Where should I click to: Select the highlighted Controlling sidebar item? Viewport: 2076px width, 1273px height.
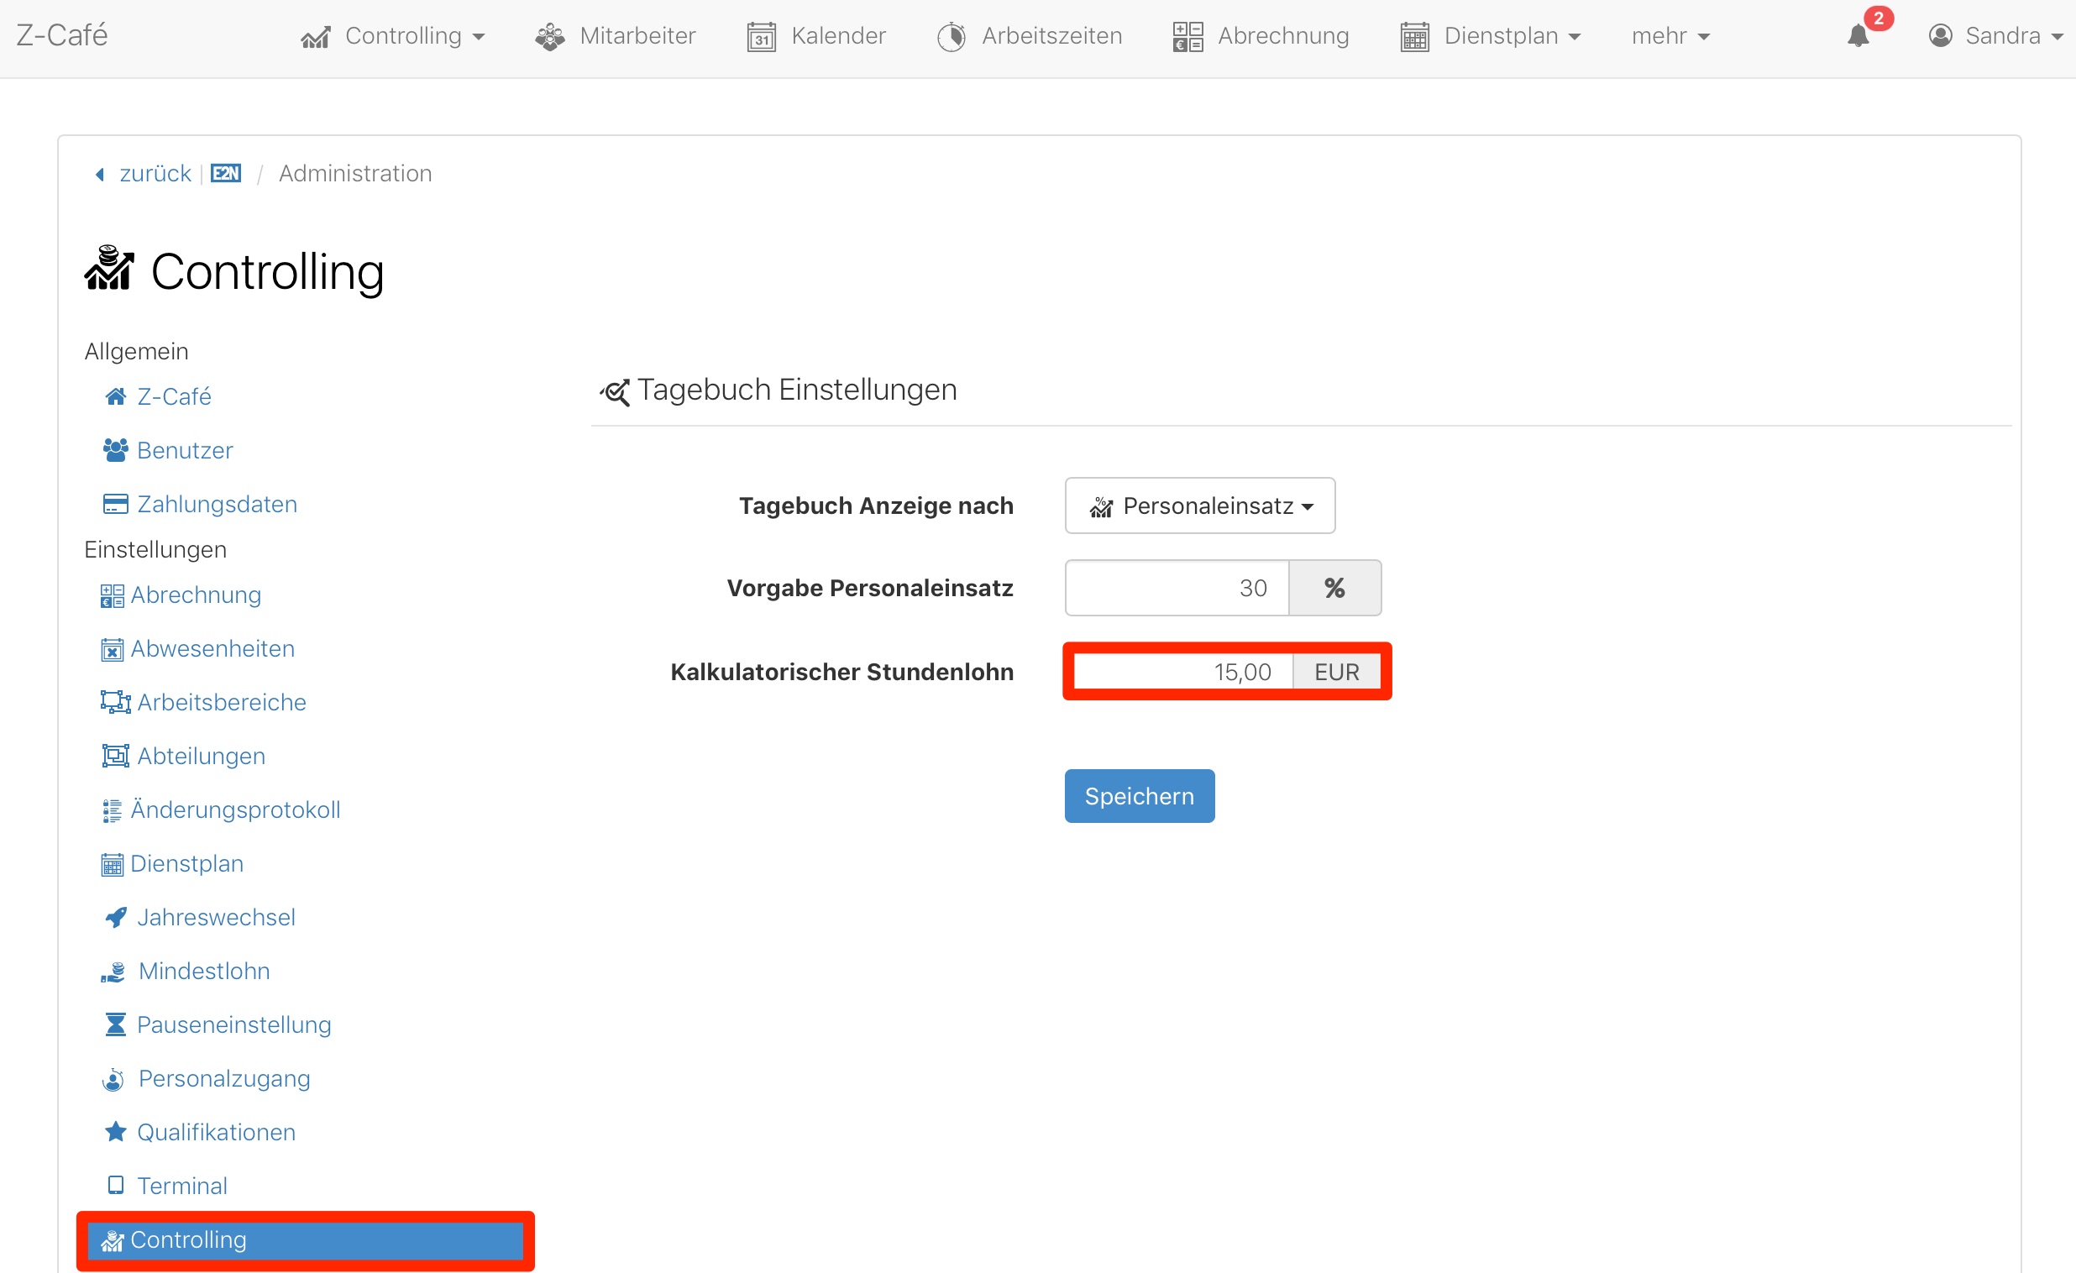[305, 1241]
